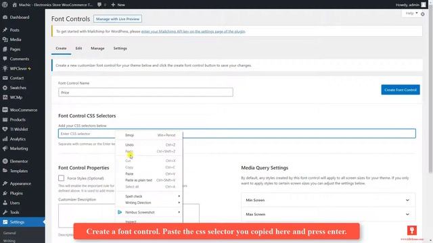Click the WPClever lightbulb icon
This screenshot has height=243, width=433.
(x=5, y=68)
